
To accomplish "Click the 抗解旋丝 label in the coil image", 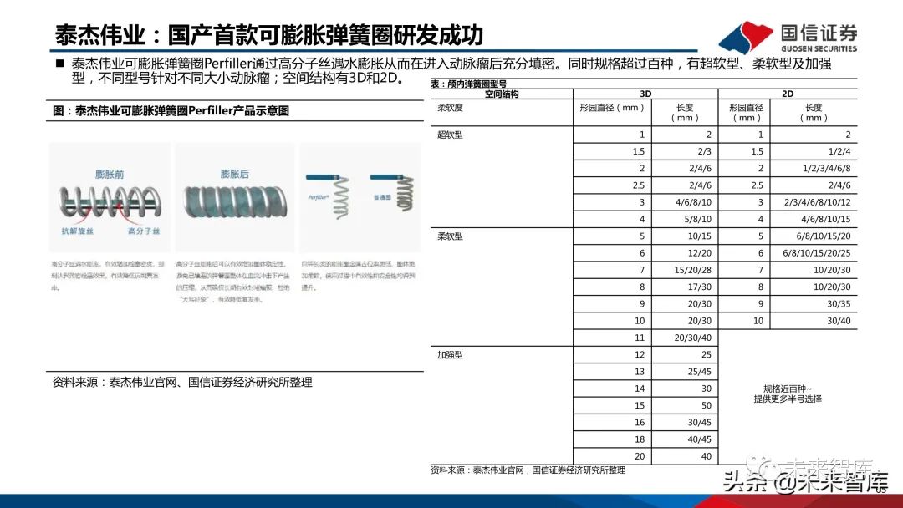I will pyautogui.click(x=78, y=231).
